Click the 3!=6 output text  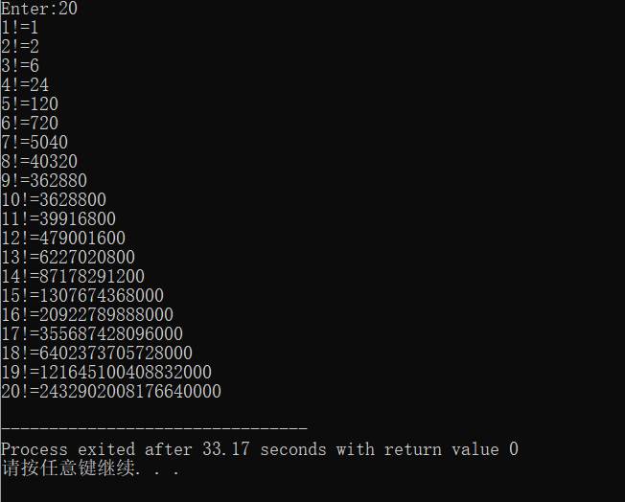pos(20,66)
